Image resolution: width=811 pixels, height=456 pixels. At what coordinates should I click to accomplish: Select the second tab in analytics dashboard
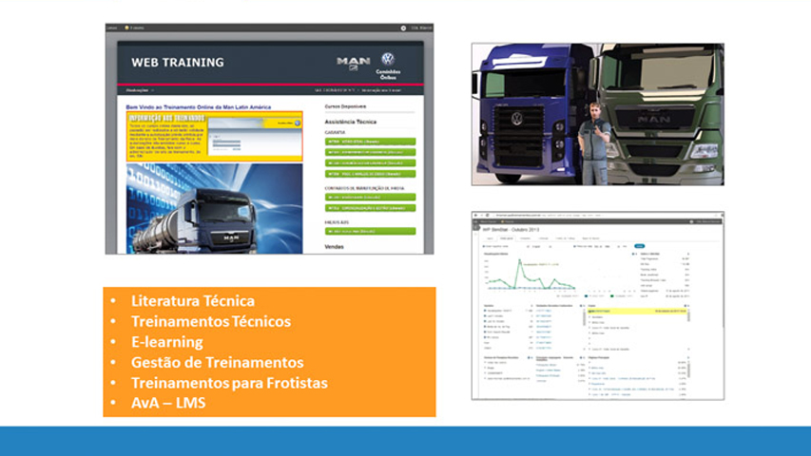pos(507,237)
